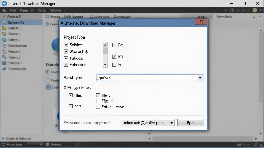This screenshot has height=148, width=264.
Task: Enable the Fate checkbox
Action: pos(71,106)
